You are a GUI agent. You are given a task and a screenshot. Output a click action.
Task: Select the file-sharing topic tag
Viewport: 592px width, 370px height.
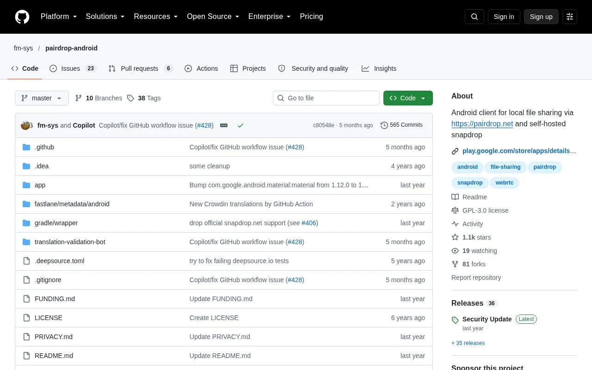click(x=506, y=167)
